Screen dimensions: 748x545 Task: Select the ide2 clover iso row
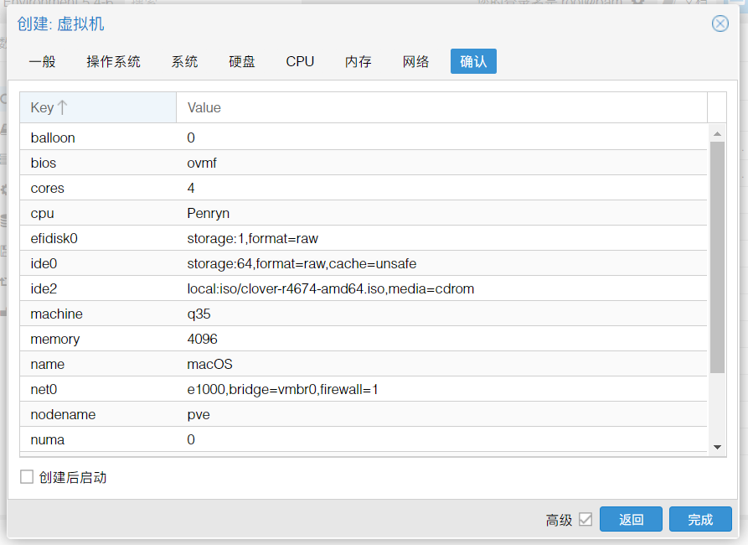click(x=363, y=288)
